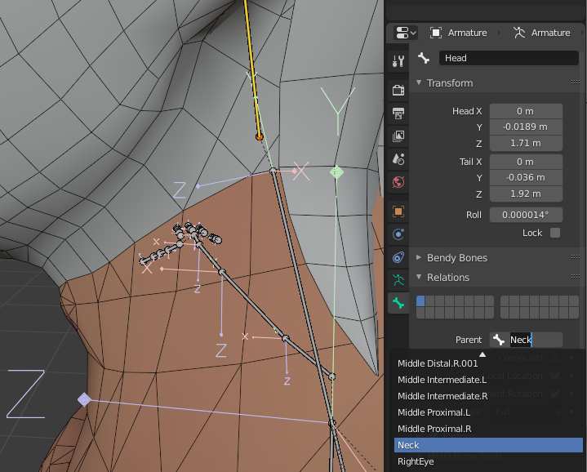Select Middle Proximal.L from the list
The height and width of the screenshot is (472, 587).
click(488, 412)
